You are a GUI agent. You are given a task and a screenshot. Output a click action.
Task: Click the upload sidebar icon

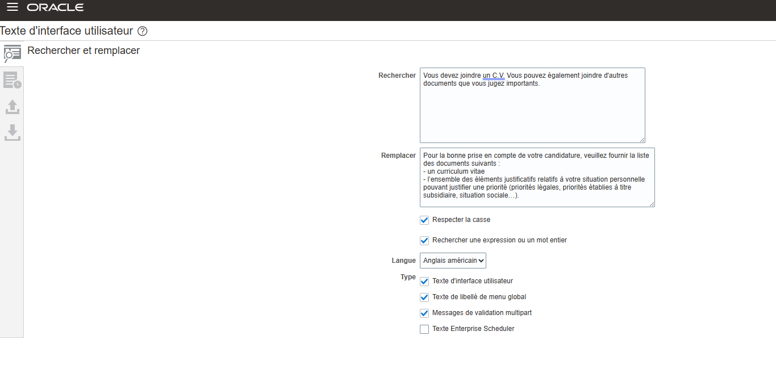(x=12, y=106)
